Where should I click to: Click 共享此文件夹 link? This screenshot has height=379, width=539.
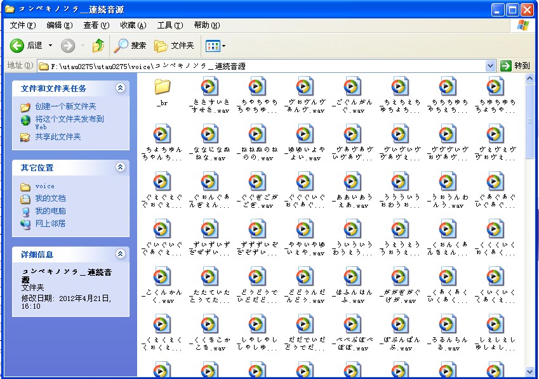(x=58, y=137)
